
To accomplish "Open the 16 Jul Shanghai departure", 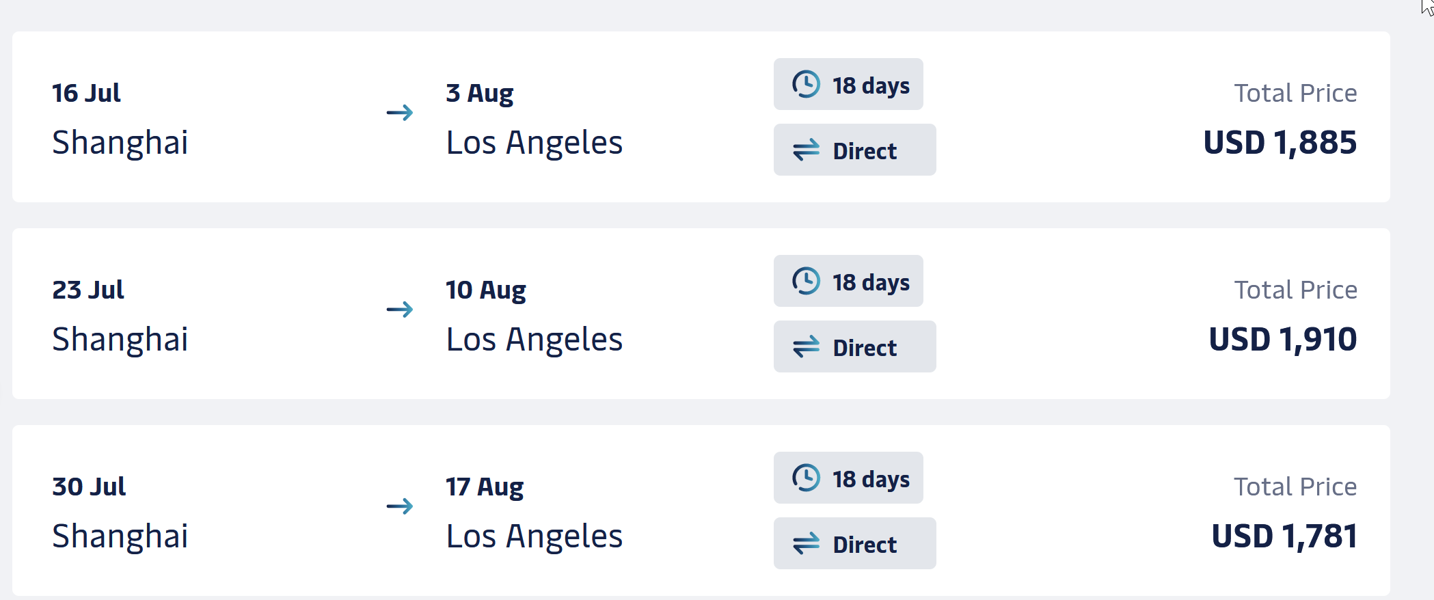I will coord(120,118).
